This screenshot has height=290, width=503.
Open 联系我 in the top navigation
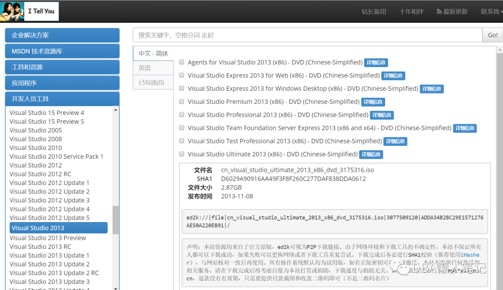pyautogui.click(x=491, y=12)
